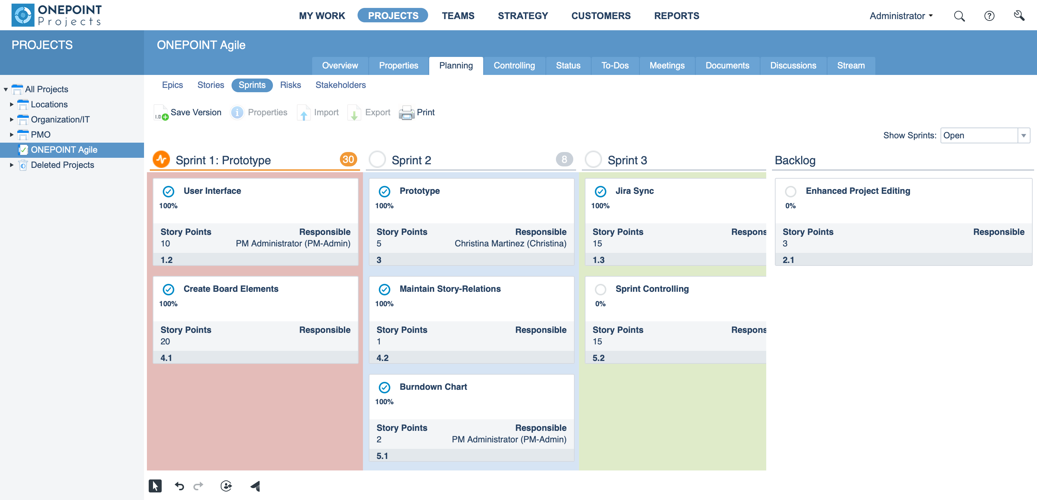Toggle completion status of Sprint Controlling story
Image resolution: width=1037 pixels, height=500 pixels.
tap(601, 289)
